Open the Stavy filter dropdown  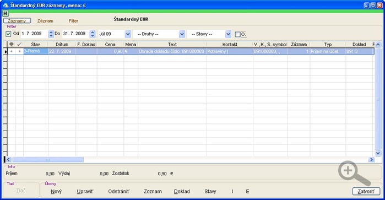[228, 34]
